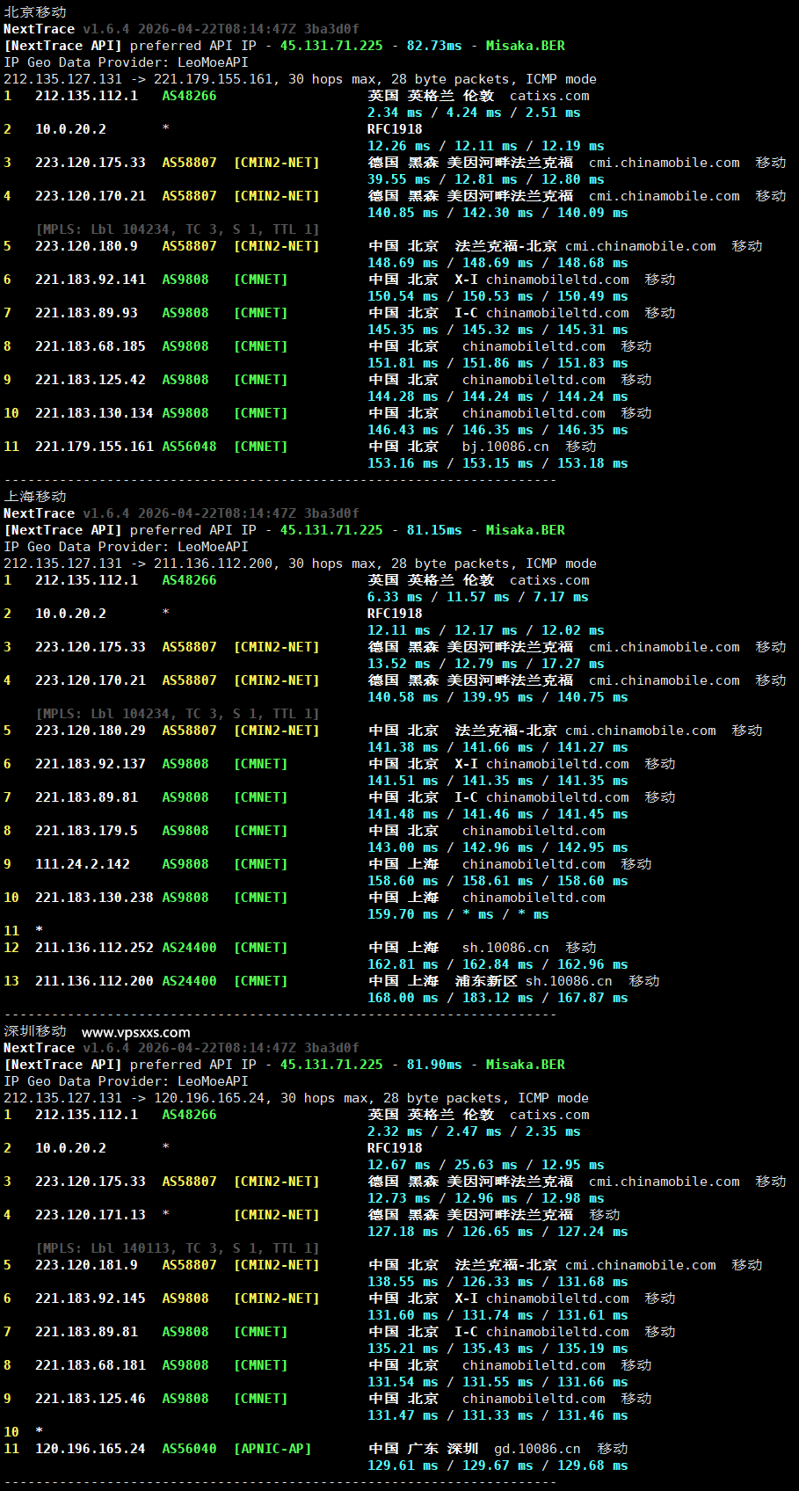Image resolution: width=799 pixels, height=1491 pixels.
Task: Select IP 111.24.2.142 in Shanghai trace
Action: (x=83, y=864)
